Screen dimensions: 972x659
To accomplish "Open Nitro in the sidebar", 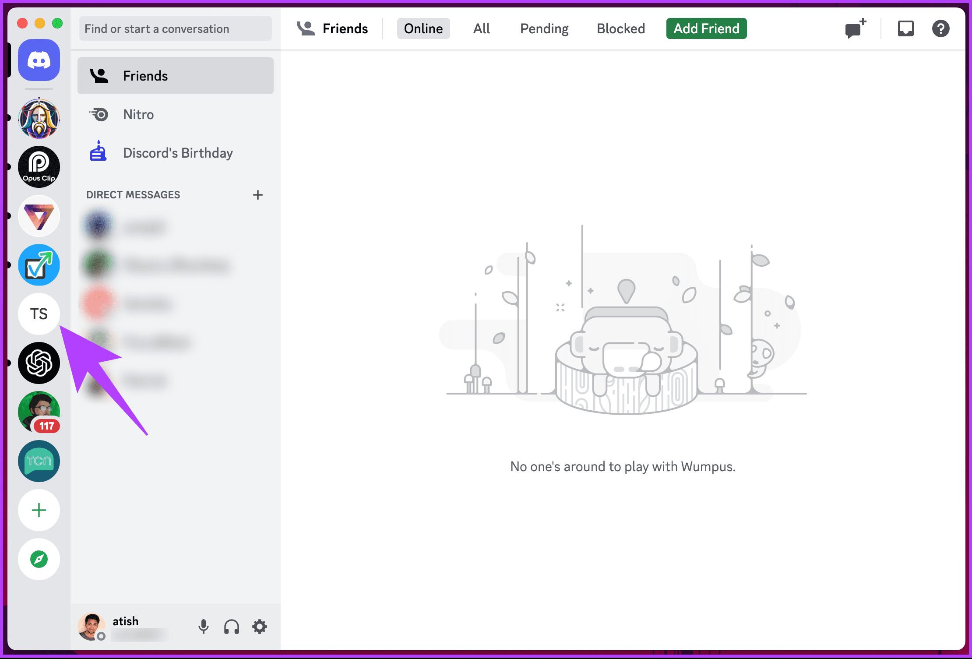I will click(176, 114).
